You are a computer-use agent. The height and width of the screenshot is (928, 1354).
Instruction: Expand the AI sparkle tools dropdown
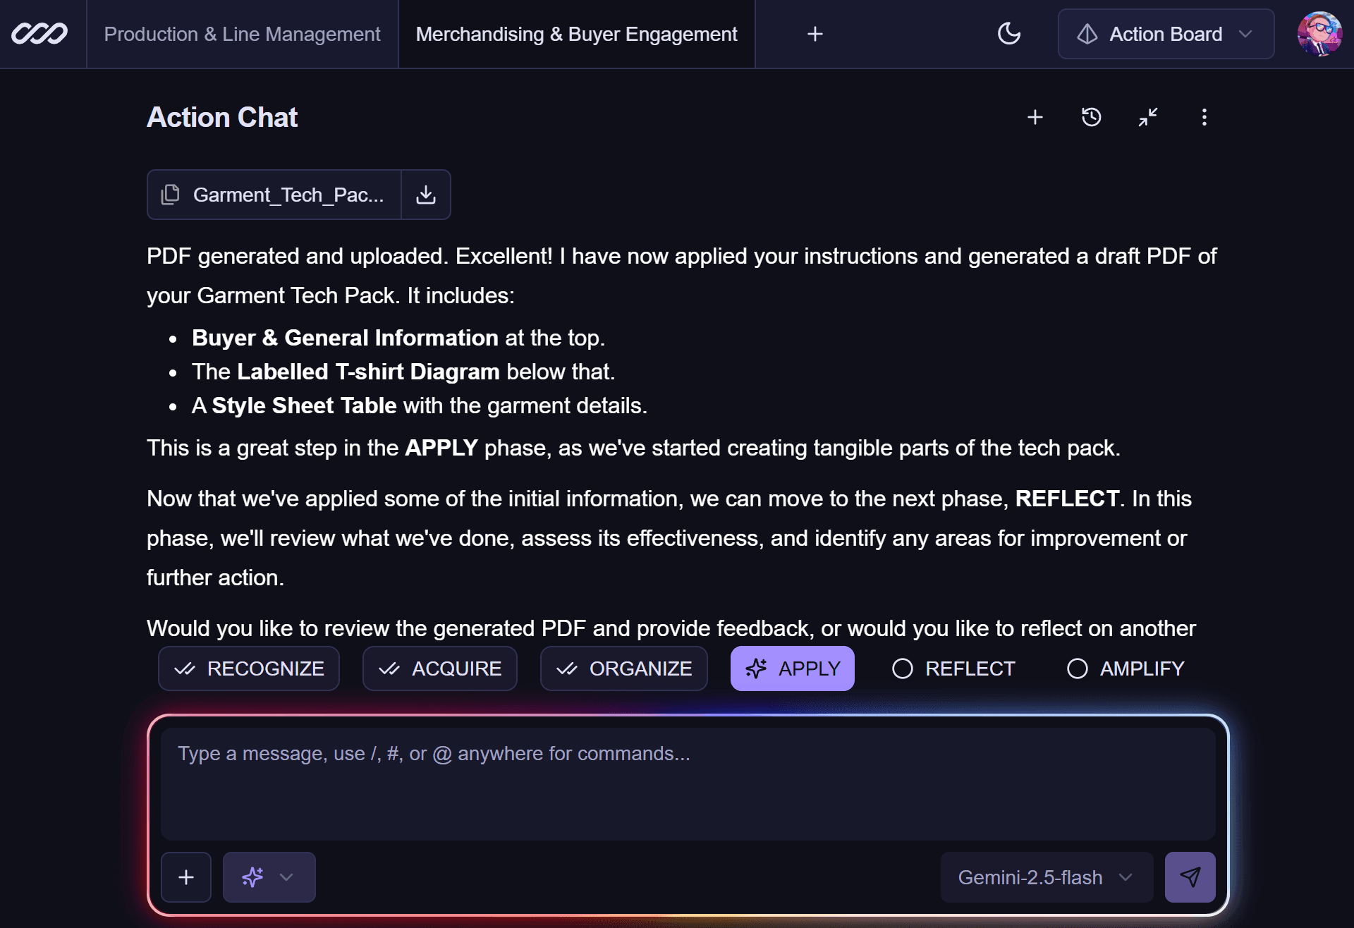[x=269, y=877]
